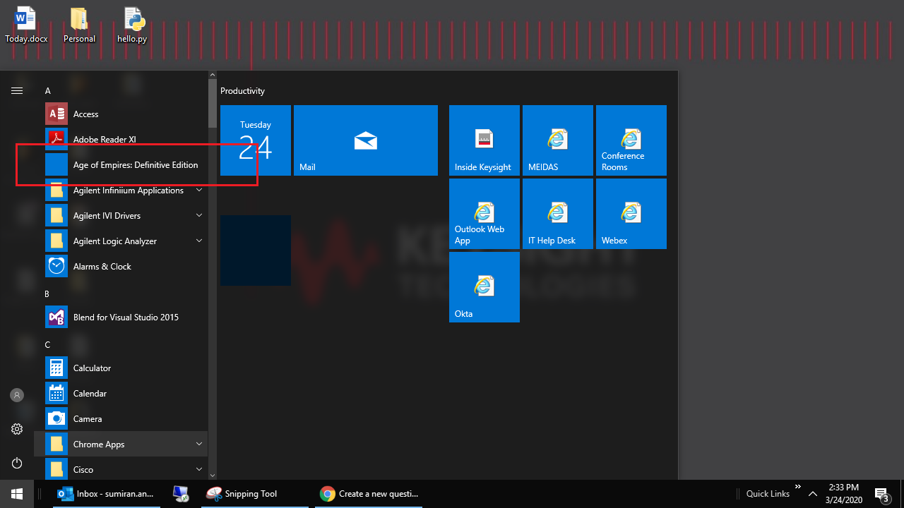
Task: Open the Webex tile
Action: [x=631, y=214]
